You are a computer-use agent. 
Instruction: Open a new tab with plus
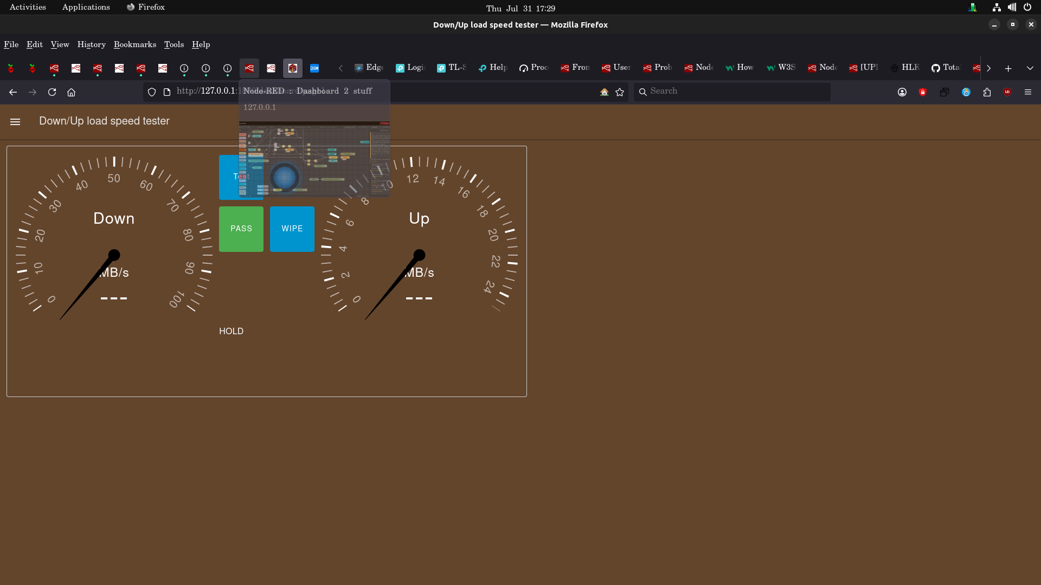click(1008, 68)
